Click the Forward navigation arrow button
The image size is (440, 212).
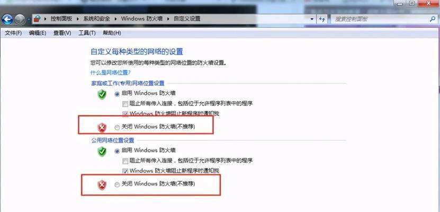[x=20, y=20]
